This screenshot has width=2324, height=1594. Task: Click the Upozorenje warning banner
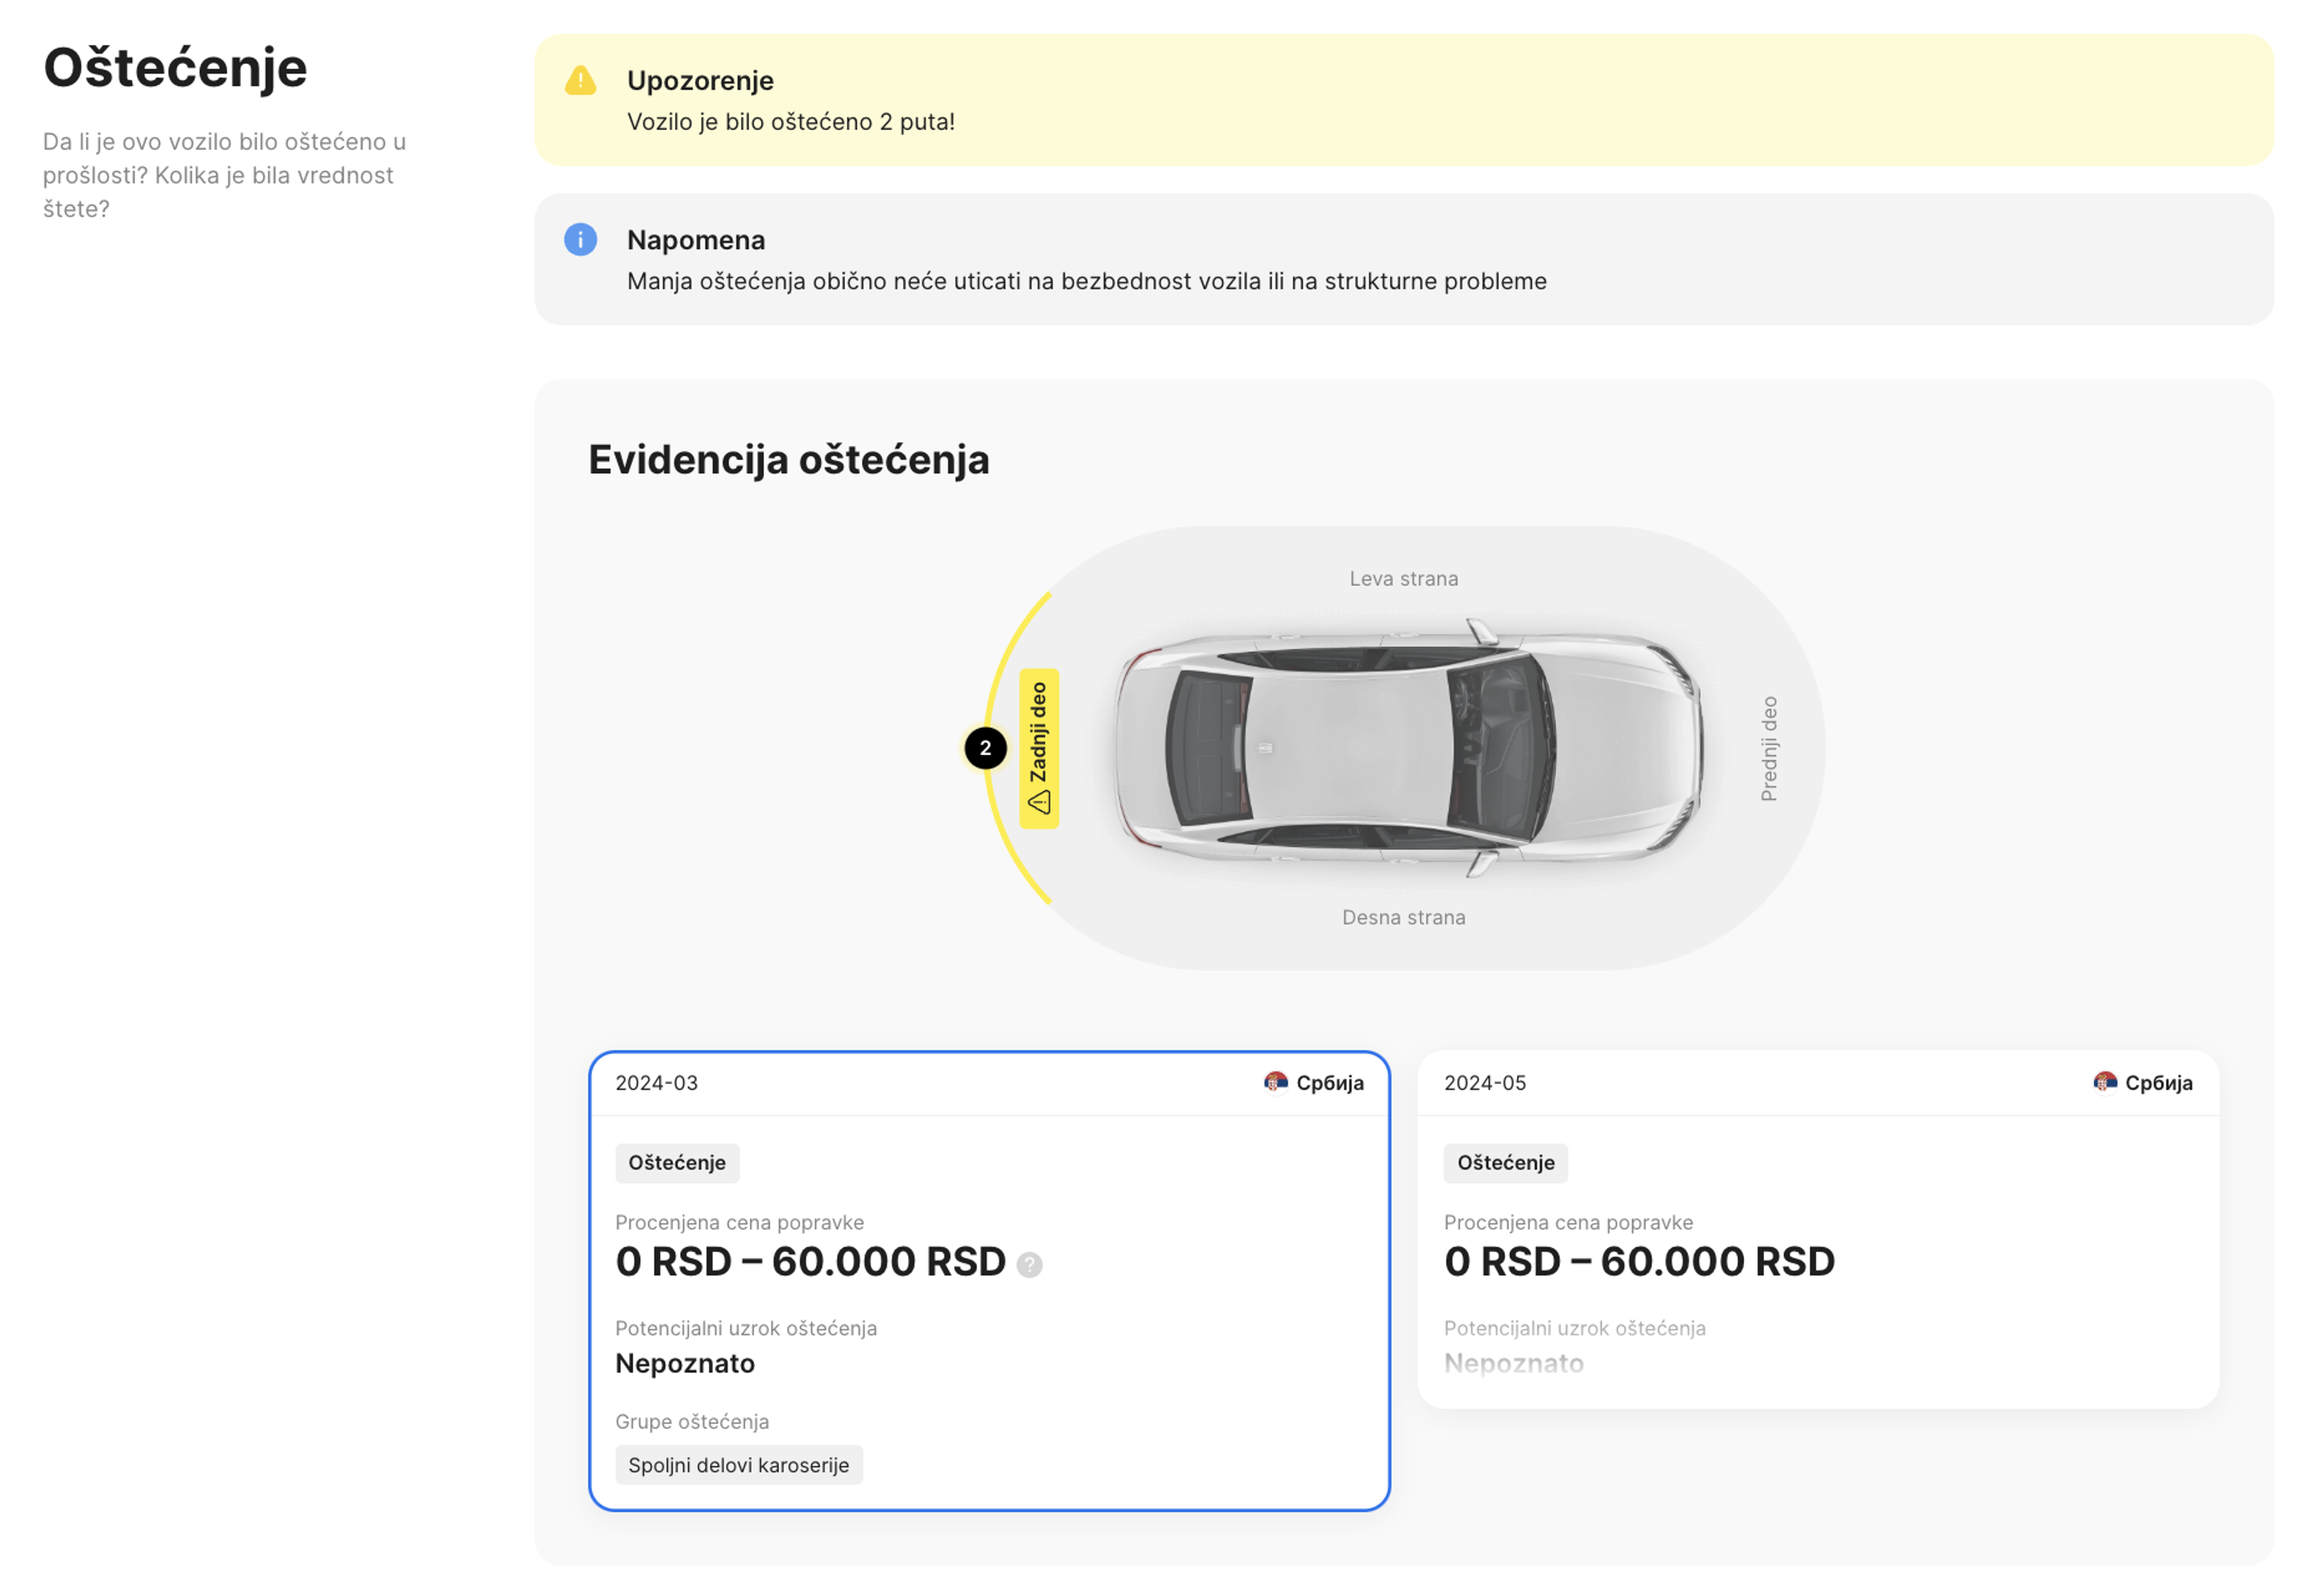click(1403, 100)
